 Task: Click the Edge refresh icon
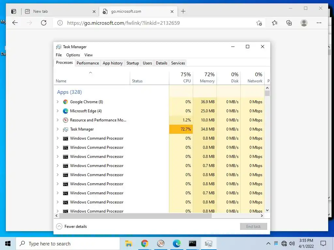(44, 23)
